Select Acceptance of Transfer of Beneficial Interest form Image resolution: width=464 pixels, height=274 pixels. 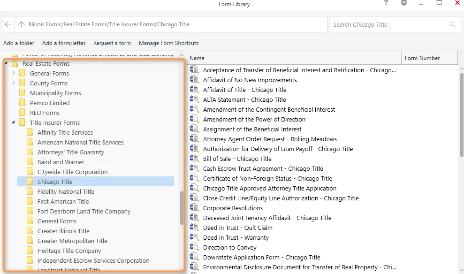tap(299, 70)
